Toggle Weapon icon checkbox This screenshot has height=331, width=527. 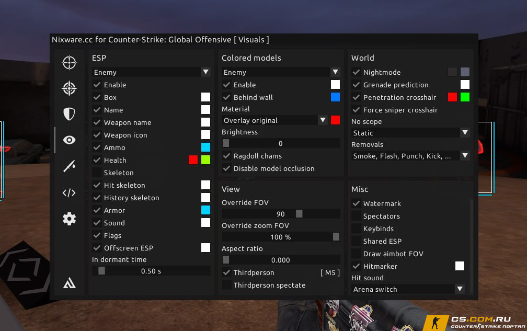tap(97, 135)
